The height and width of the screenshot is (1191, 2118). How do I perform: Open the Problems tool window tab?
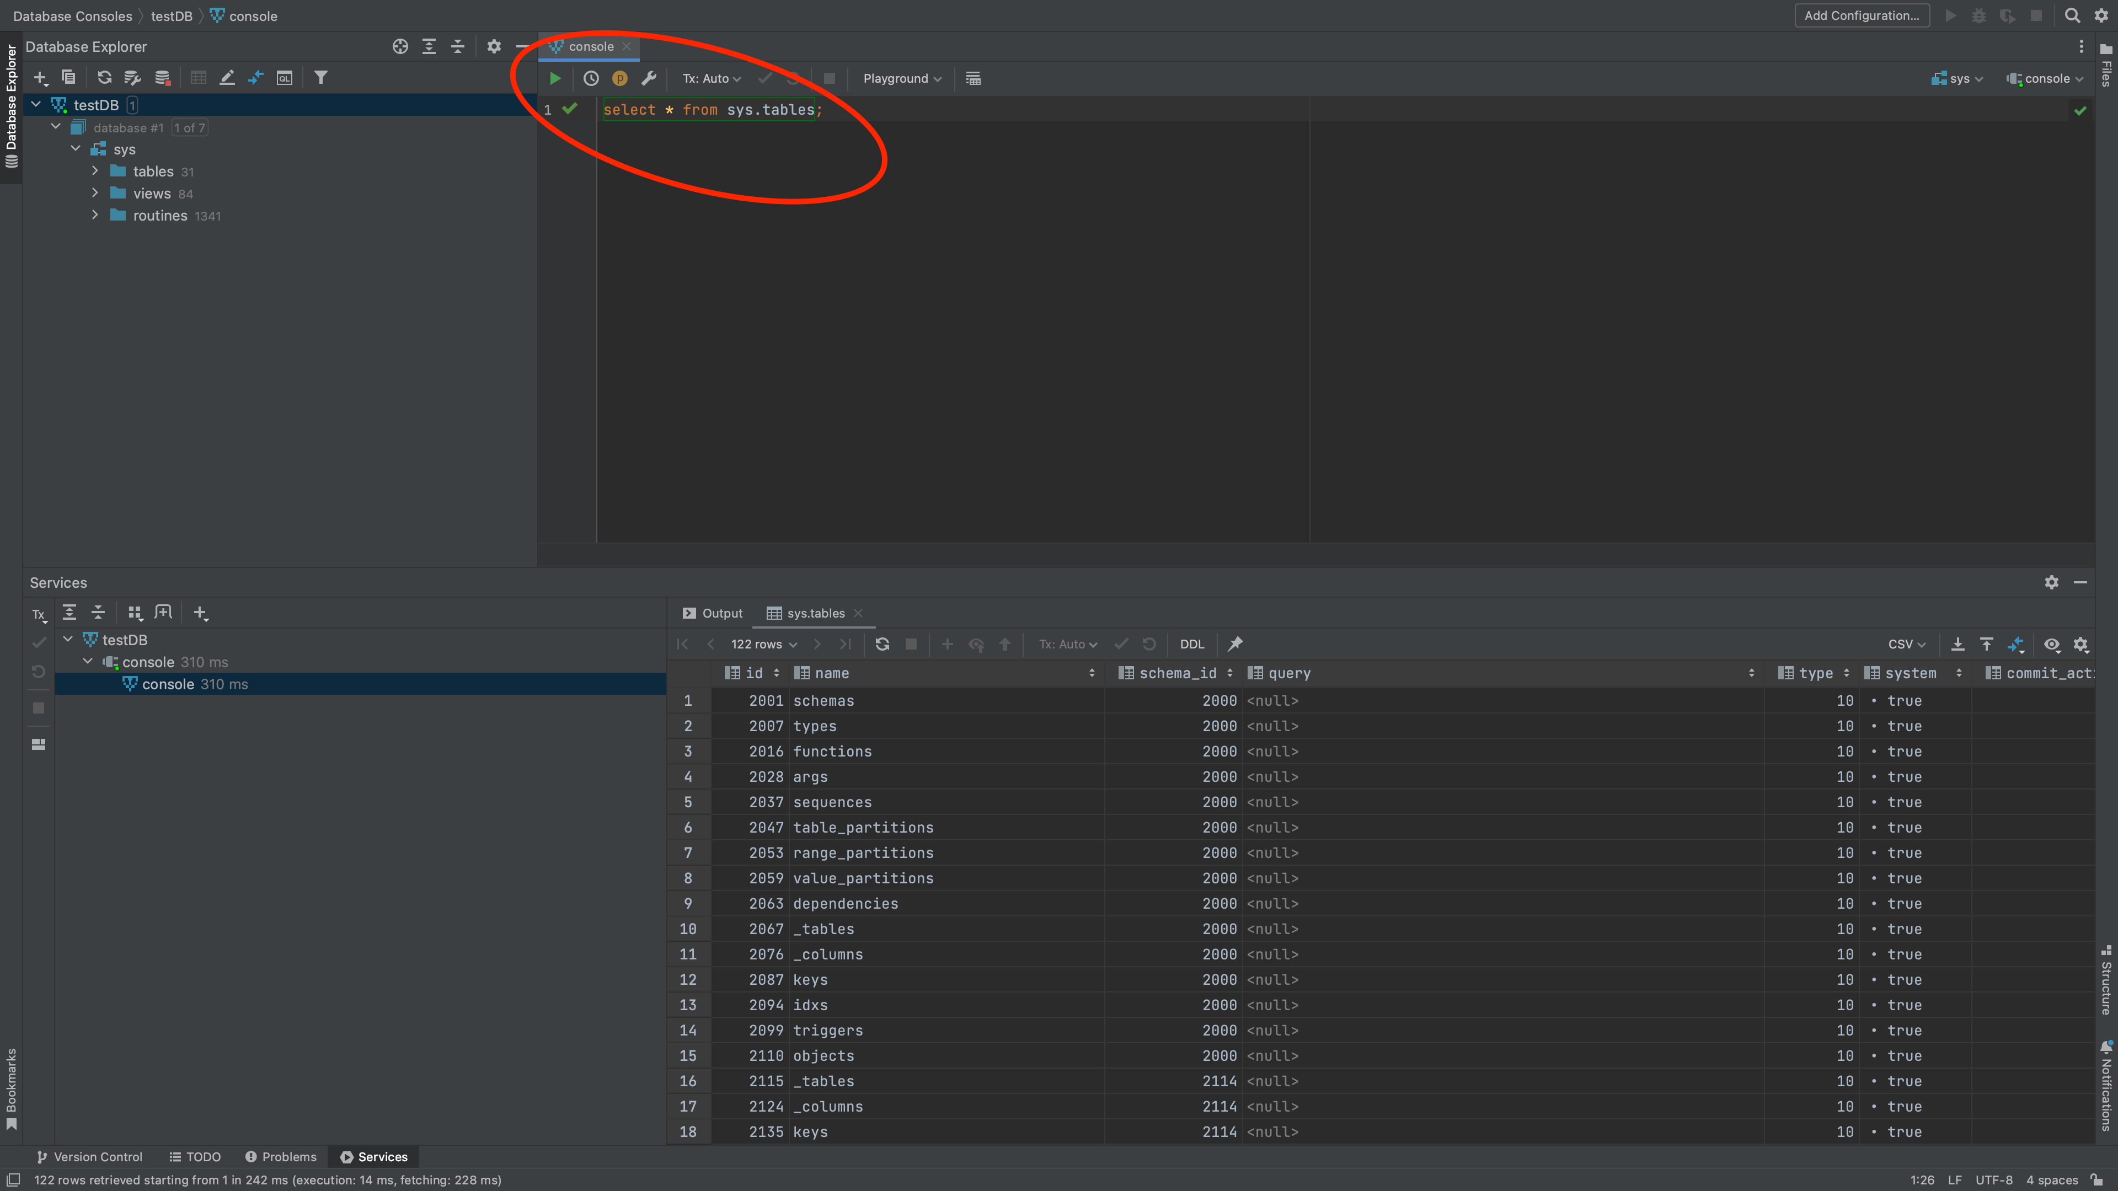tap(280, 1156)
